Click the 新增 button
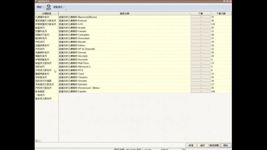This screenshot has height=150, width=267. (x=191, y=145)
